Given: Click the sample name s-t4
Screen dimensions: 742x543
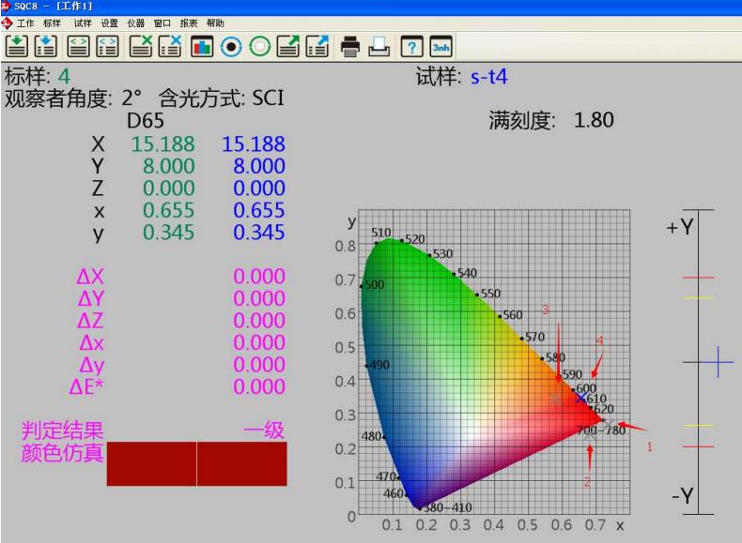Looking at the screenshot, I should pos(488,77).
